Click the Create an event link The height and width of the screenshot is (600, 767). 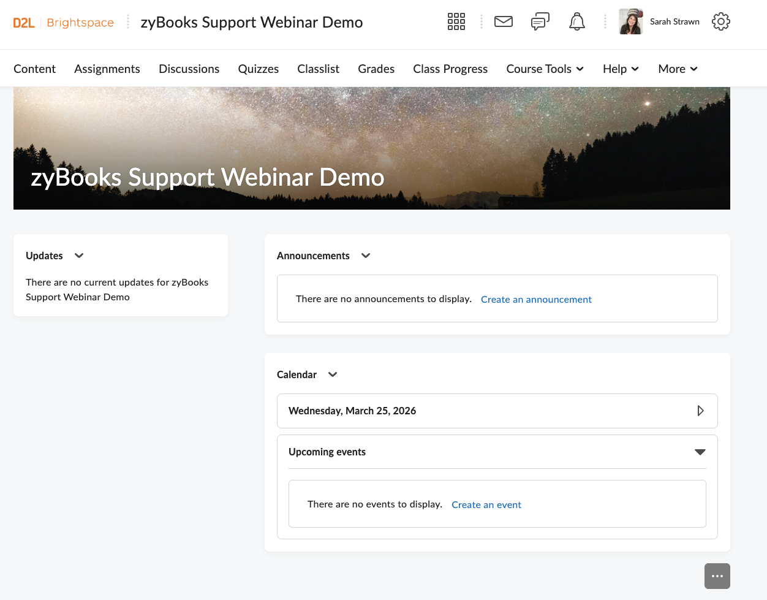click(x=486, y=504)
